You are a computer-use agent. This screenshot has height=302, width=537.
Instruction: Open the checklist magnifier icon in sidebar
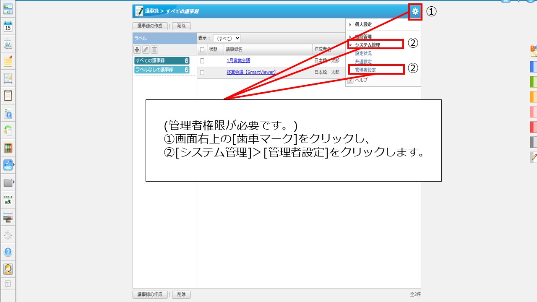tap(8, 113)
